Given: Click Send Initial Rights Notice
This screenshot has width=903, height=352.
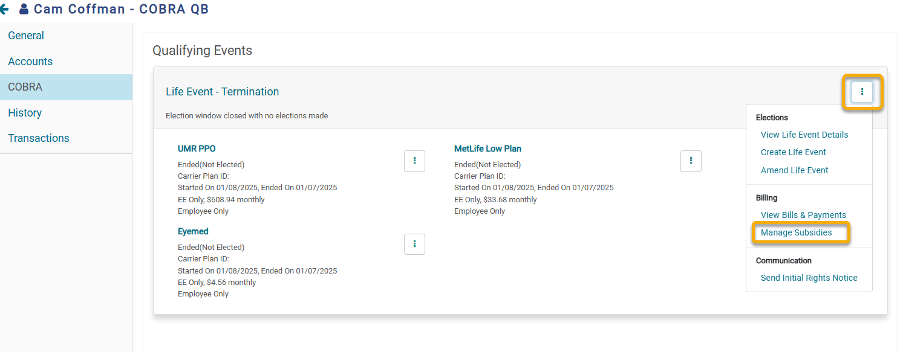Looking at the screenshot, I should (809, 278).
